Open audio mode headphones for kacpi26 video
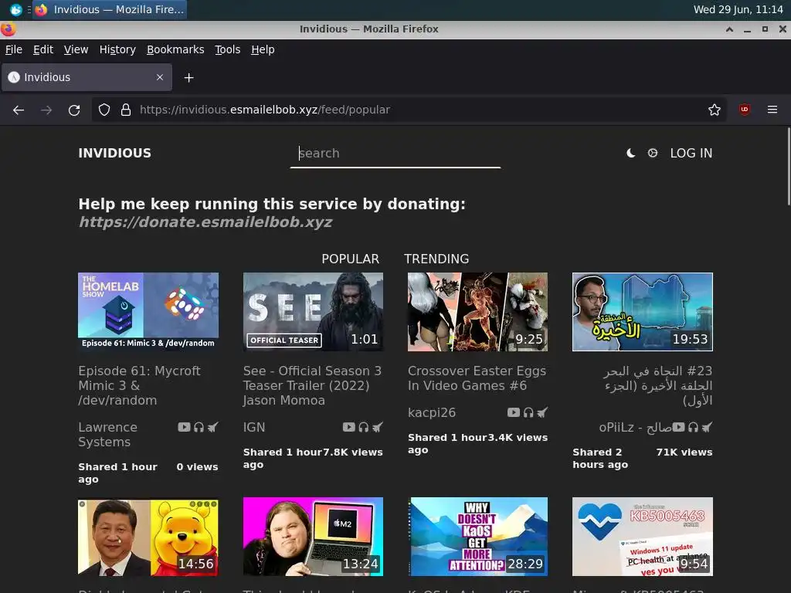This screenshot has width=791, height=593. click(x=528, y=413)
